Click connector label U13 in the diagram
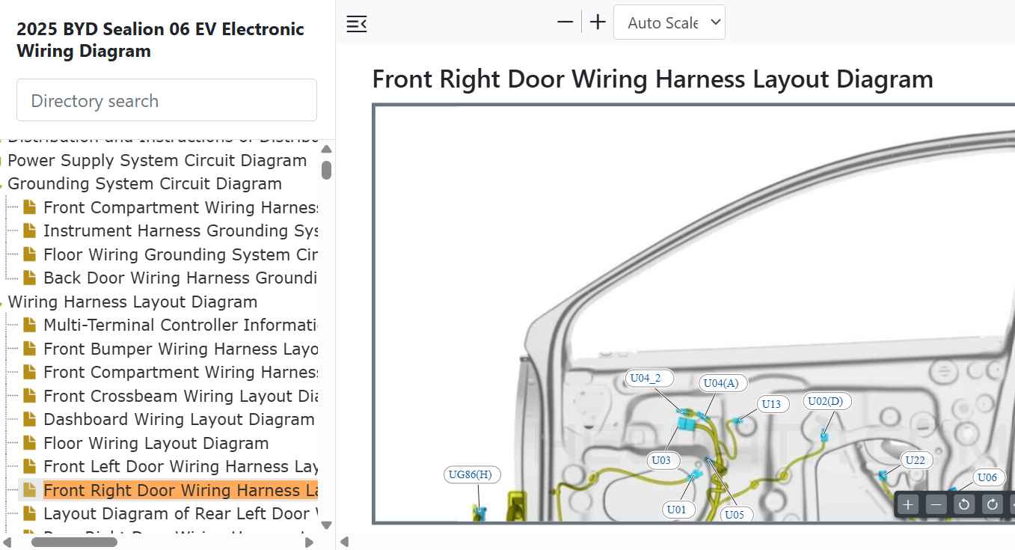1015x550 pixels. click(x=771, y=404)
